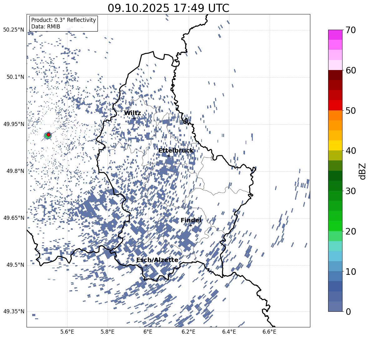The width and height of the screenshot is (370, 338).
Task: Click the 50 colorbar tick label
Action: point(351,110)
